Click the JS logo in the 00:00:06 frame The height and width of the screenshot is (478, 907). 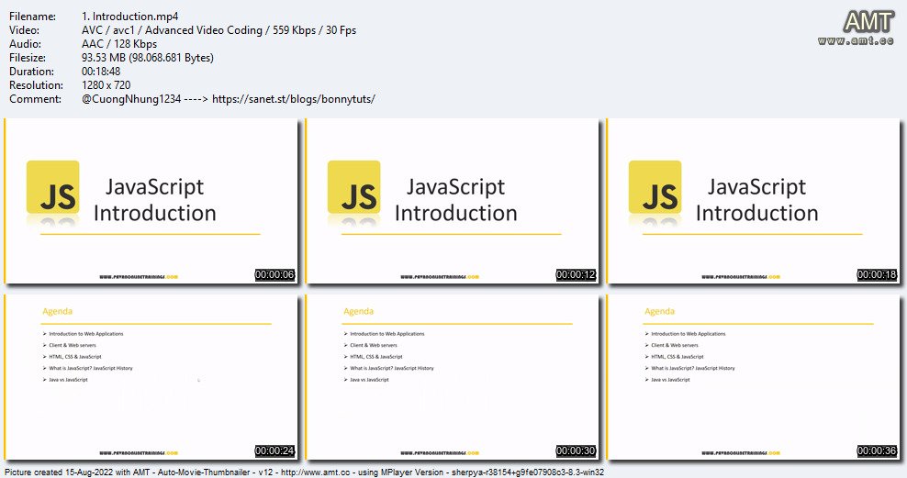[x=52, y=186]
